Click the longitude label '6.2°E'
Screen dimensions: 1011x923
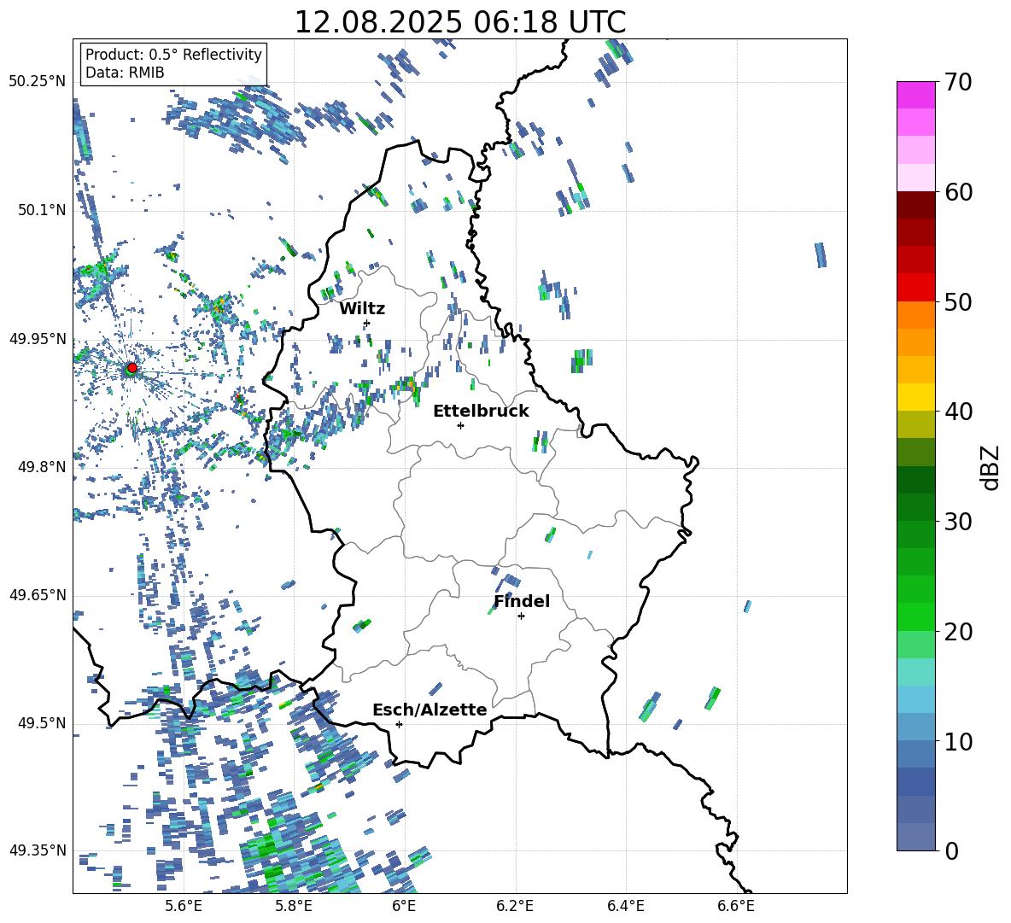515,906
